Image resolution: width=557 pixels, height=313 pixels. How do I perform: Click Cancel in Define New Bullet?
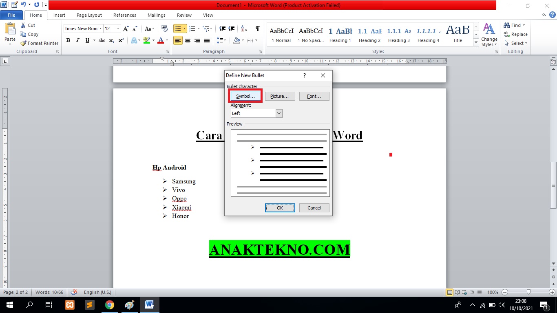point(314,208)
